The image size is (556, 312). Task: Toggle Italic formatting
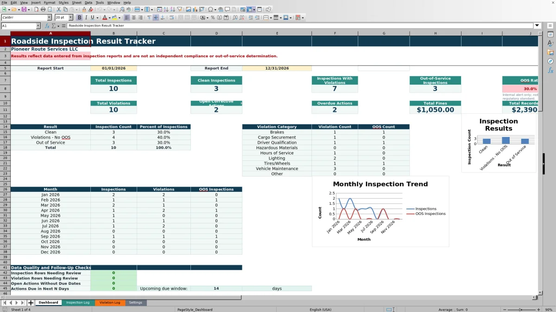[x=86, y=18]
